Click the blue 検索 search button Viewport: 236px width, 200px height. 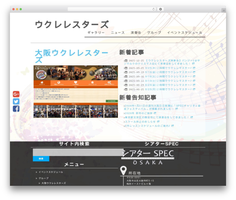point(41,158)
